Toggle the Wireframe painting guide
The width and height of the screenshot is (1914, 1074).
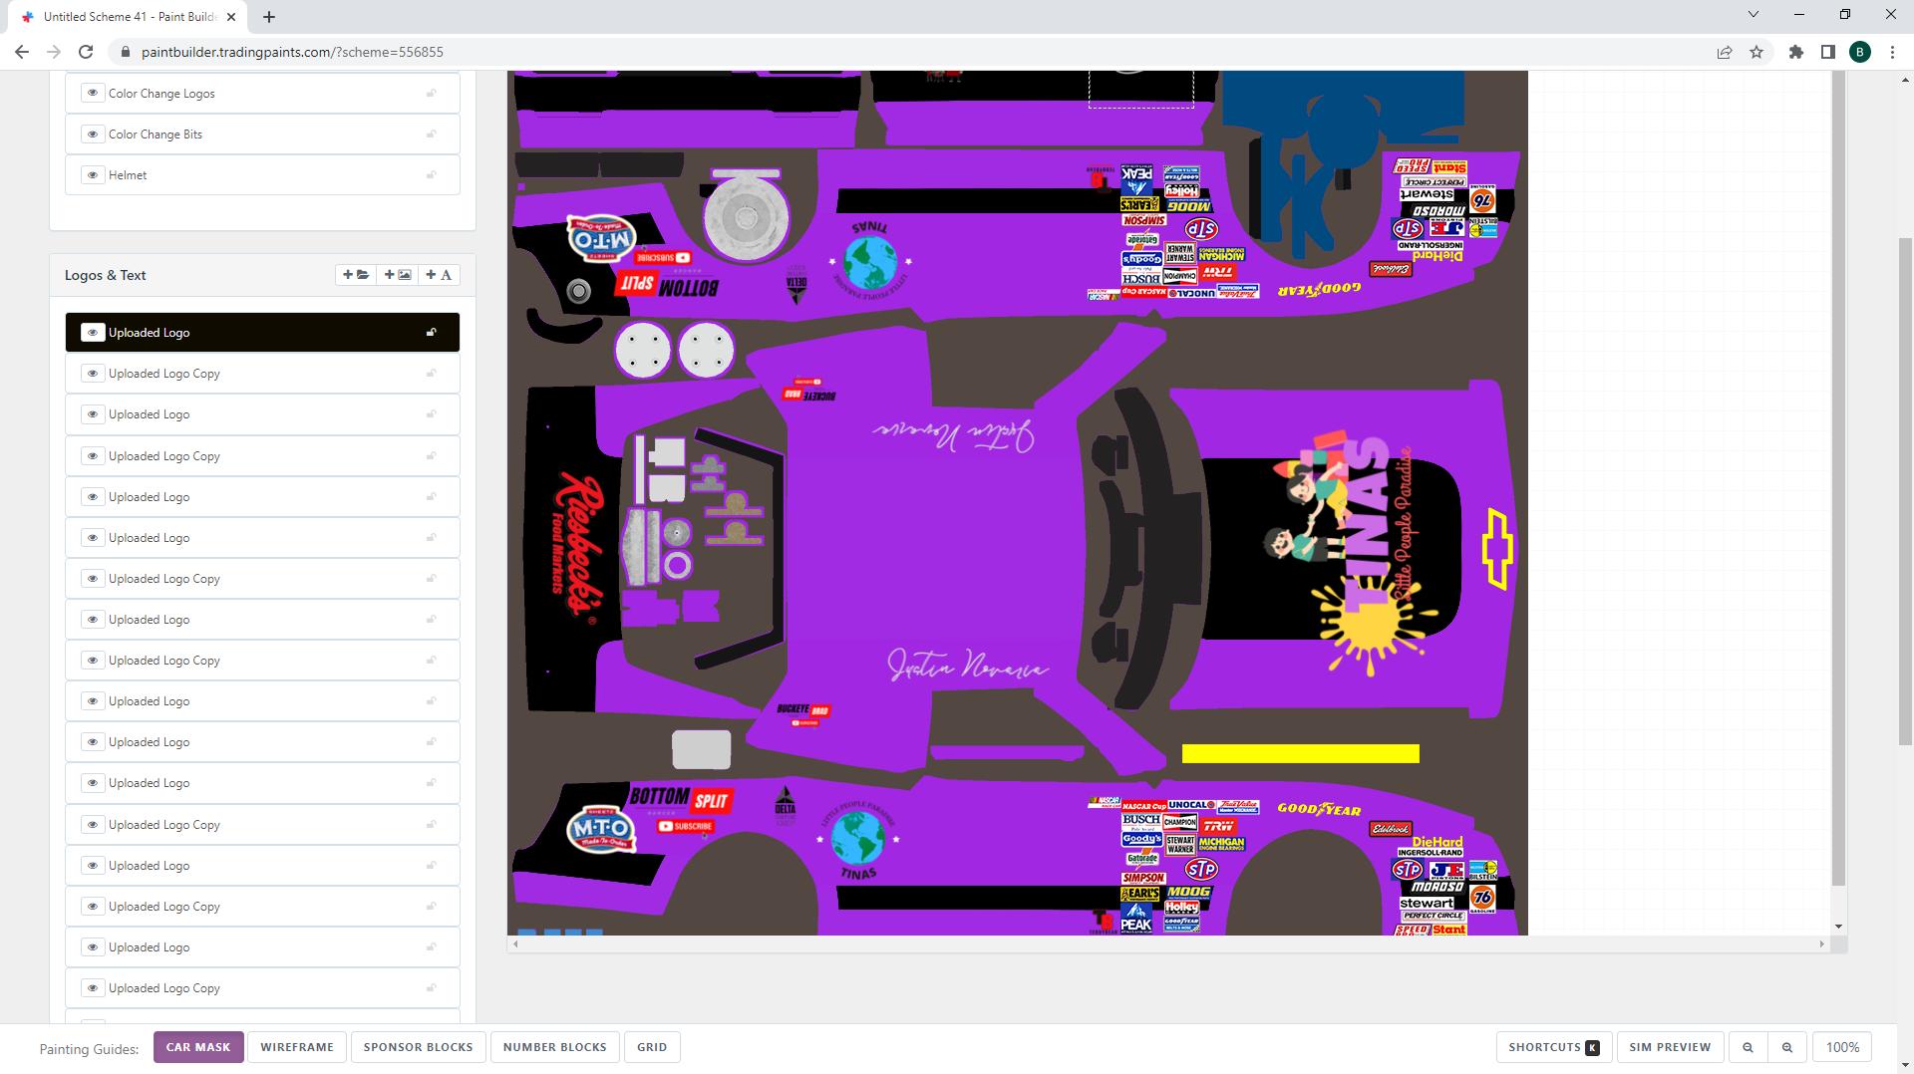[297, 1047]
